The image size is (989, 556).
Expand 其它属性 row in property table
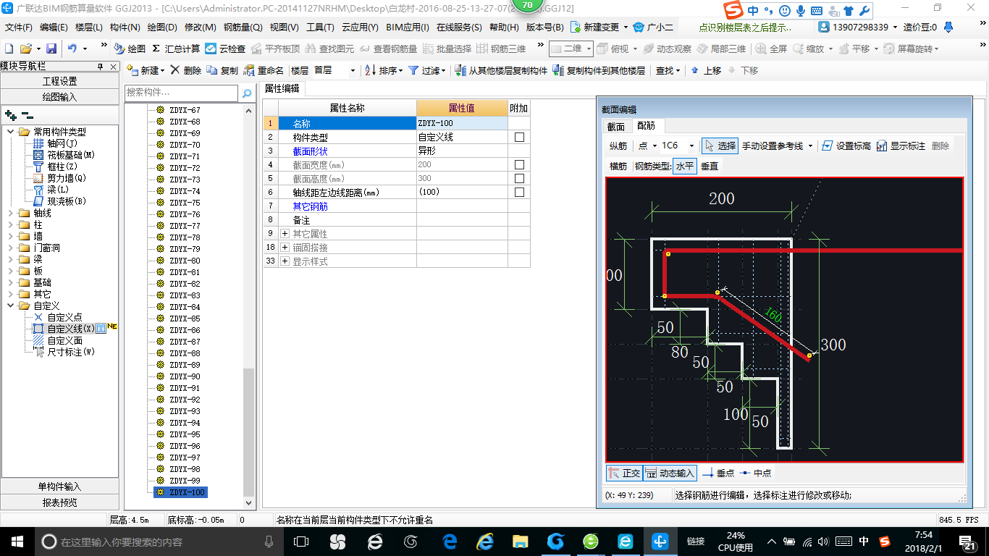tap(285, 234)
